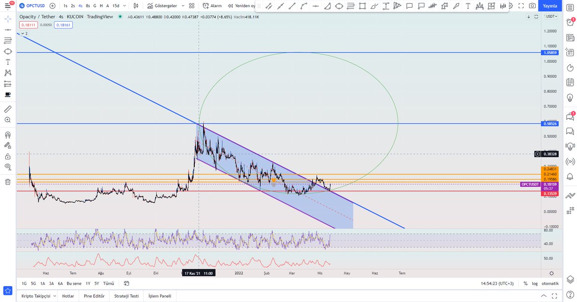This screenshot has width=577, height=302.
Task: Open the Göstergeler indicators dialog
Action: [163, 6]
